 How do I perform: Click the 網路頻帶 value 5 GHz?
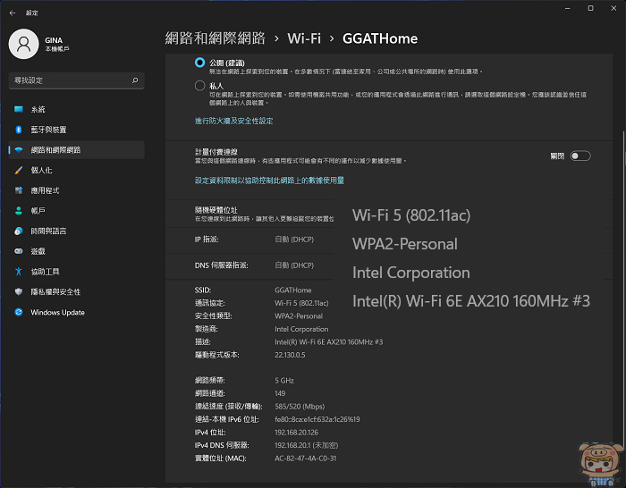point(284,381)
